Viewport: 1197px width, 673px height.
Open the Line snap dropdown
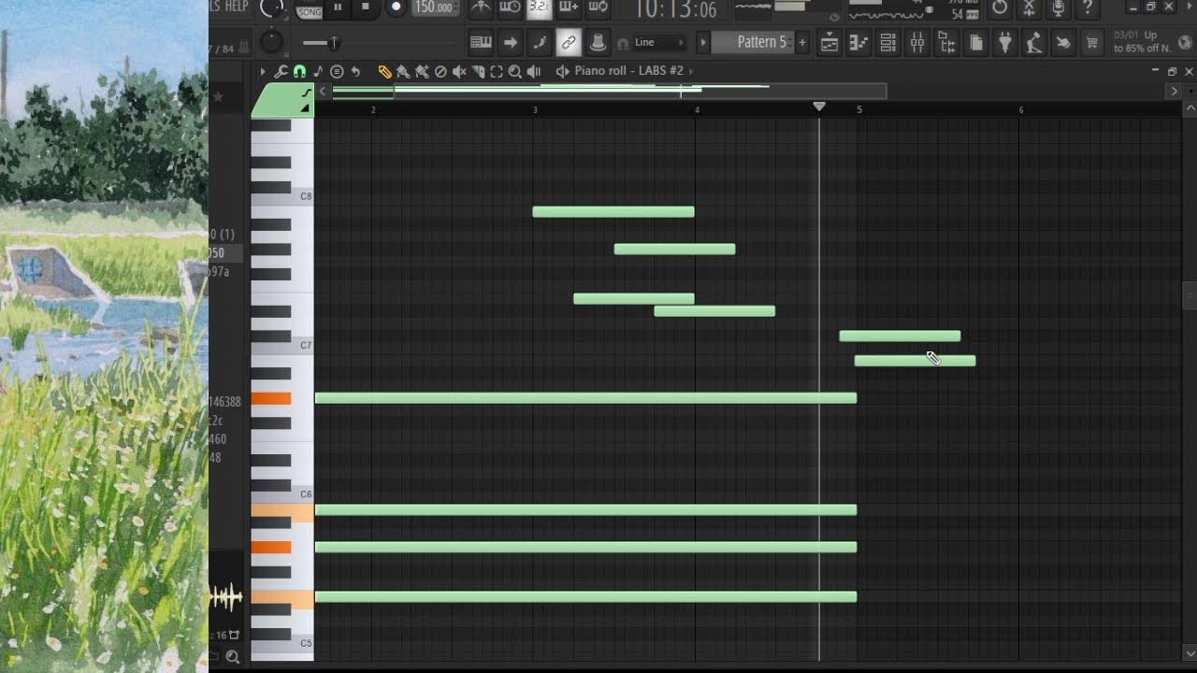pyautogui.click(x=659, y=42)
